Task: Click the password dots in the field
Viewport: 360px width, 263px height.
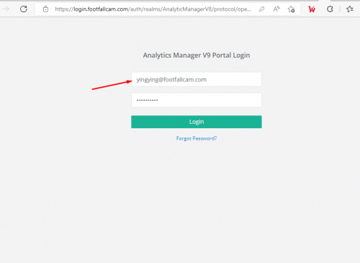Action: tap(147, 100)
